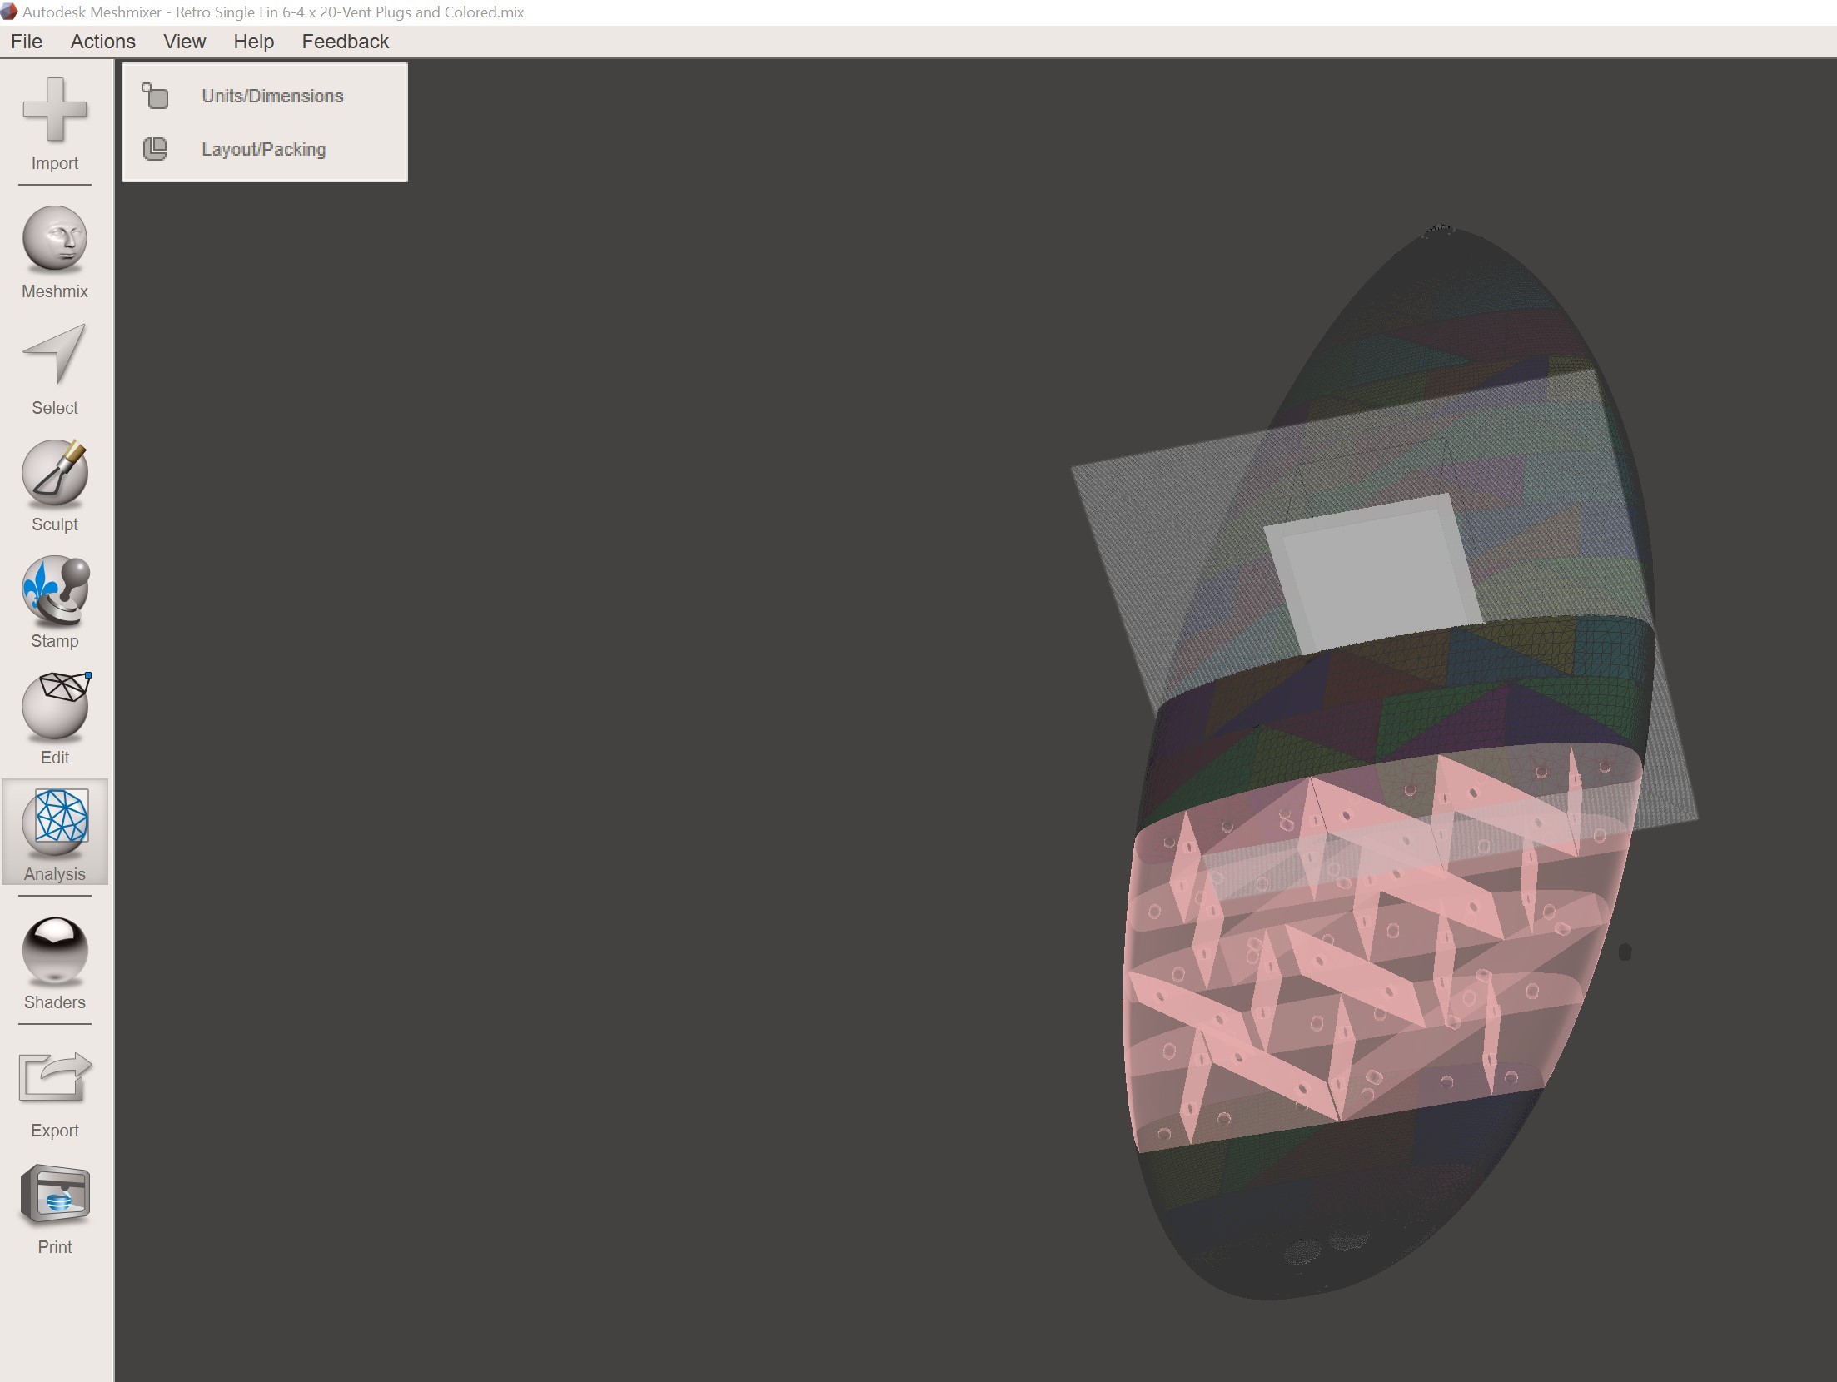
Task: Click the Layout/Packing icon
Action: 155,149
